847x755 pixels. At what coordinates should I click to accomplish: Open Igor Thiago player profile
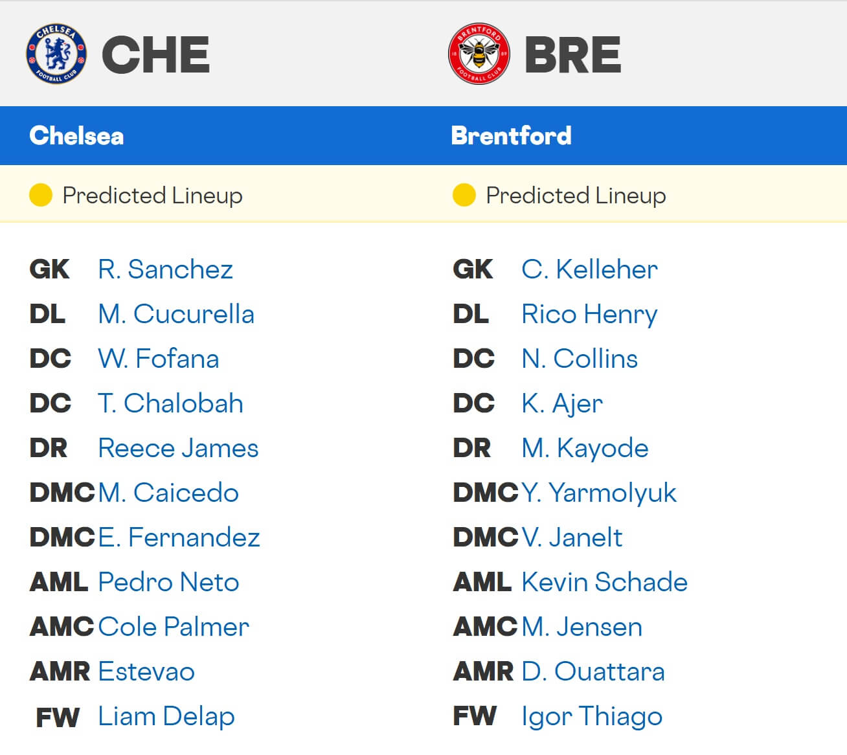click(x=591, y=717)
